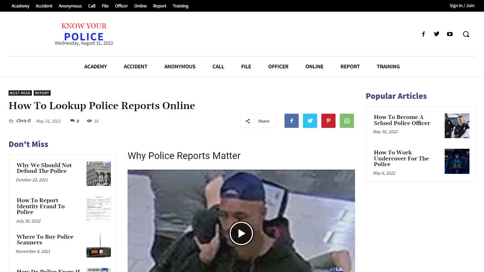Image resolution: width=484 pixels, height=272 pixels.
Task: Open Call in the top black bar
Action: (92, 6)
